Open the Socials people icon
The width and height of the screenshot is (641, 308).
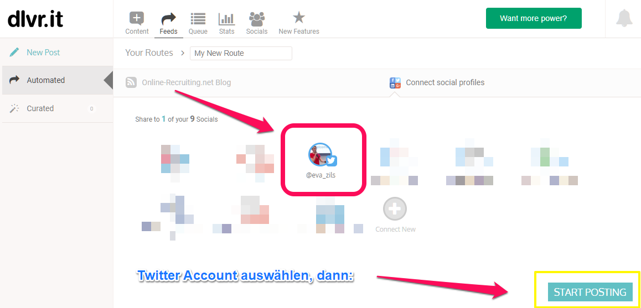coord(257,18)
